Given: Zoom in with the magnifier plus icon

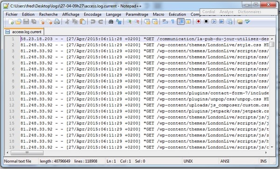Looking at the screenshot, I should click(129, 22).
